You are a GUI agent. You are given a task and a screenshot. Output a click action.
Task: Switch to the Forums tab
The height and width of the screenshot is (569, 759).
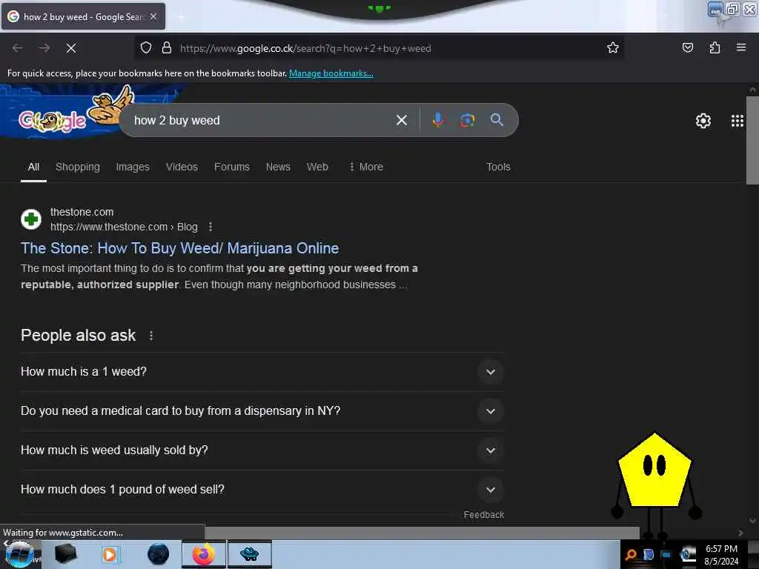pos(232,167)
